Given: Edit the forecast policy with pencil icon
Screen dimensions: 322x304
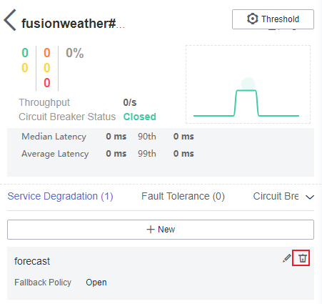Looking at the screenshot, I should click(286, 258).
